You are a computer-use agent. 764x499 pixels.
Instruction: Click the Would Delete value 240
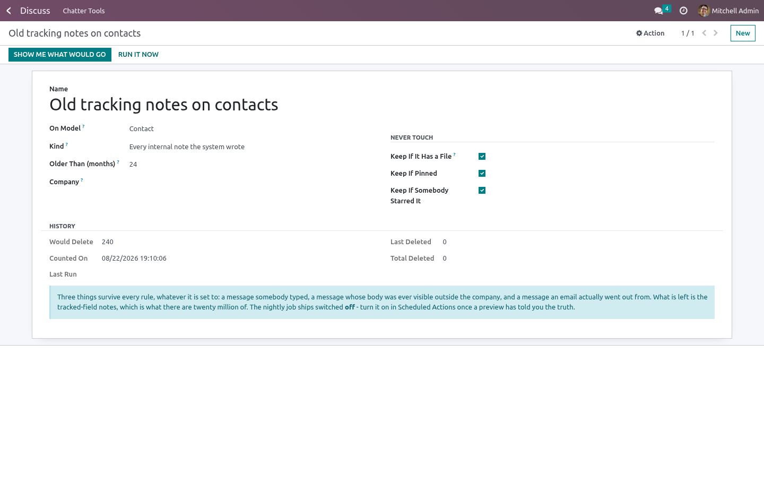point(108,242)
